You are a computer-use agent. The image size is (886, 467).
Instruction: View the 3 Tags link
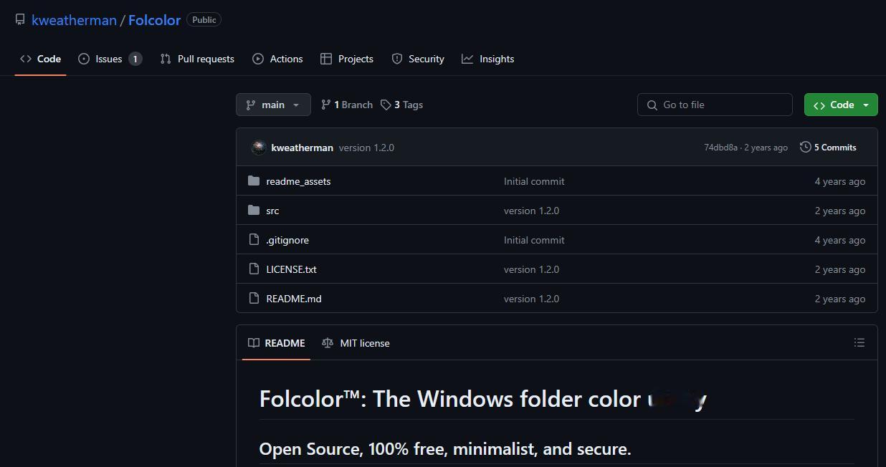click(x=401, y=105)
